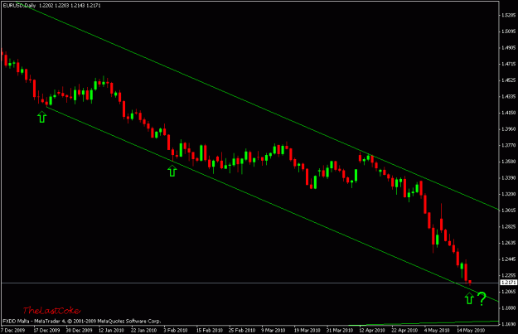Click the 1.4150 price axis label
Image resolution: width=518 pixels, height=334 pixels.
click(508, 113)
